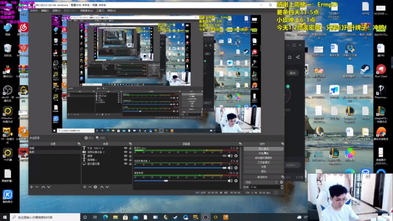
Task: Open the 属性 button above the Scenes panel
Action: click(88, 138)
